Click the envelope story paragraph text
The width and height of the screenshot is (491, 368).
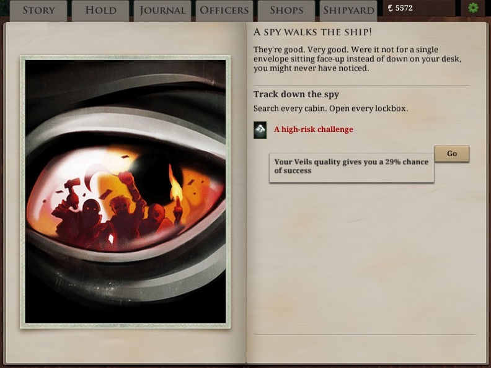[357, 59]
